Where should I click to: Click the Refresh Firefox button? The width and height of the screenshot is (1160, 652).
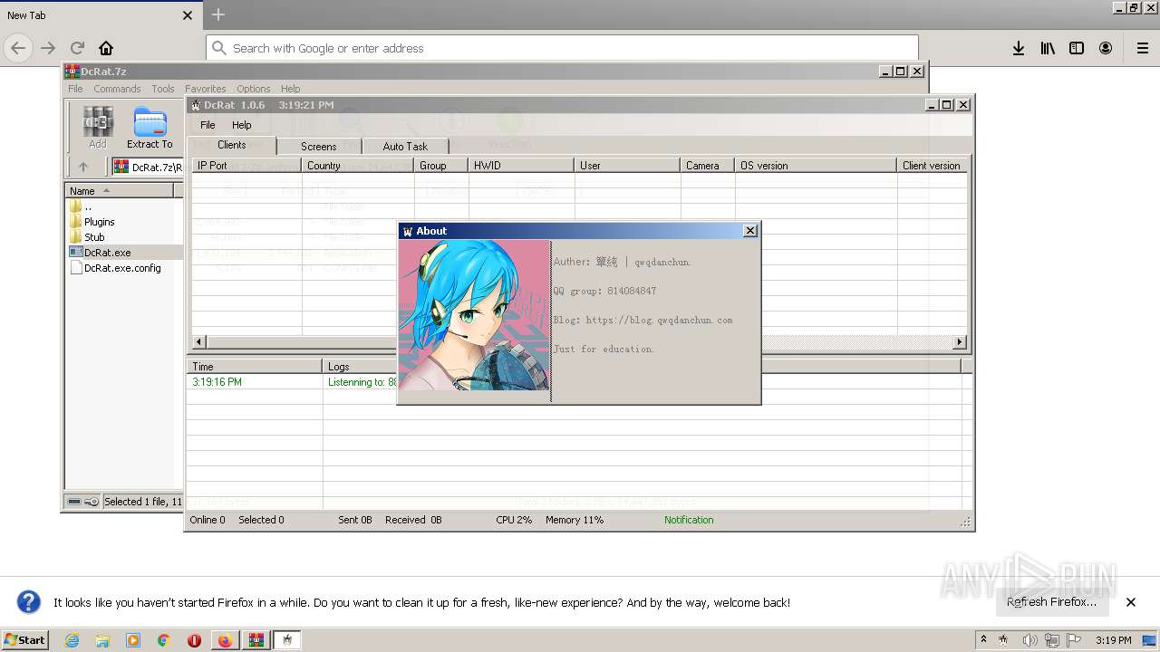1051,601
